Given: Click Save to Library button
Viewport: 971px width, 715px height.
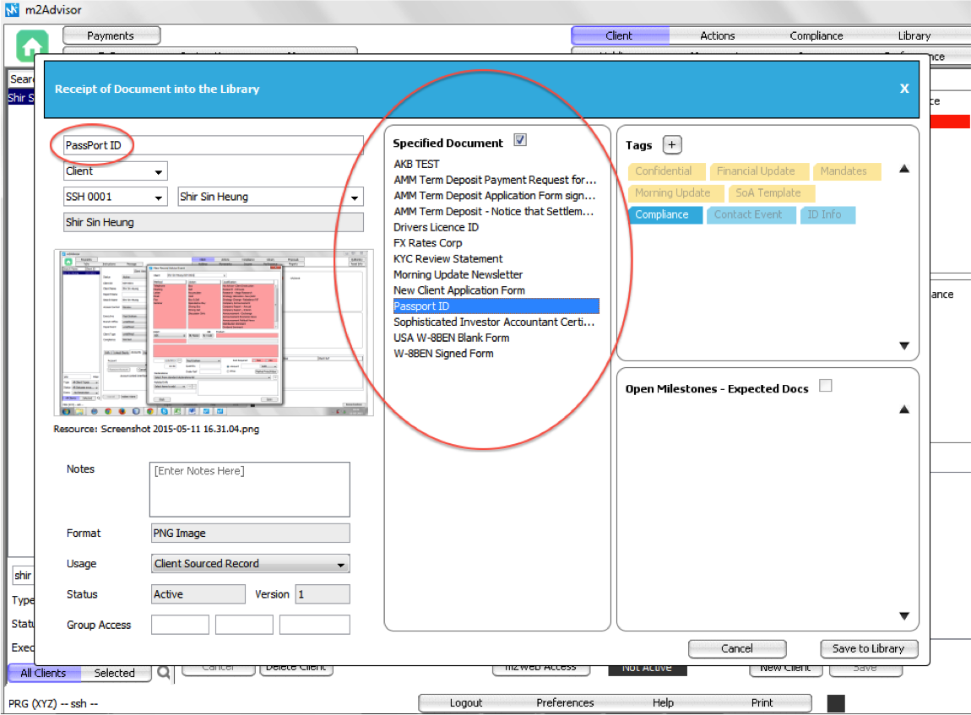Looking at the screenshot, I should 868,648.
